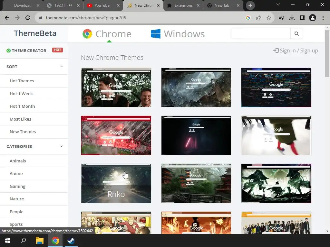Open Windows taskbar search

[23, 241]
